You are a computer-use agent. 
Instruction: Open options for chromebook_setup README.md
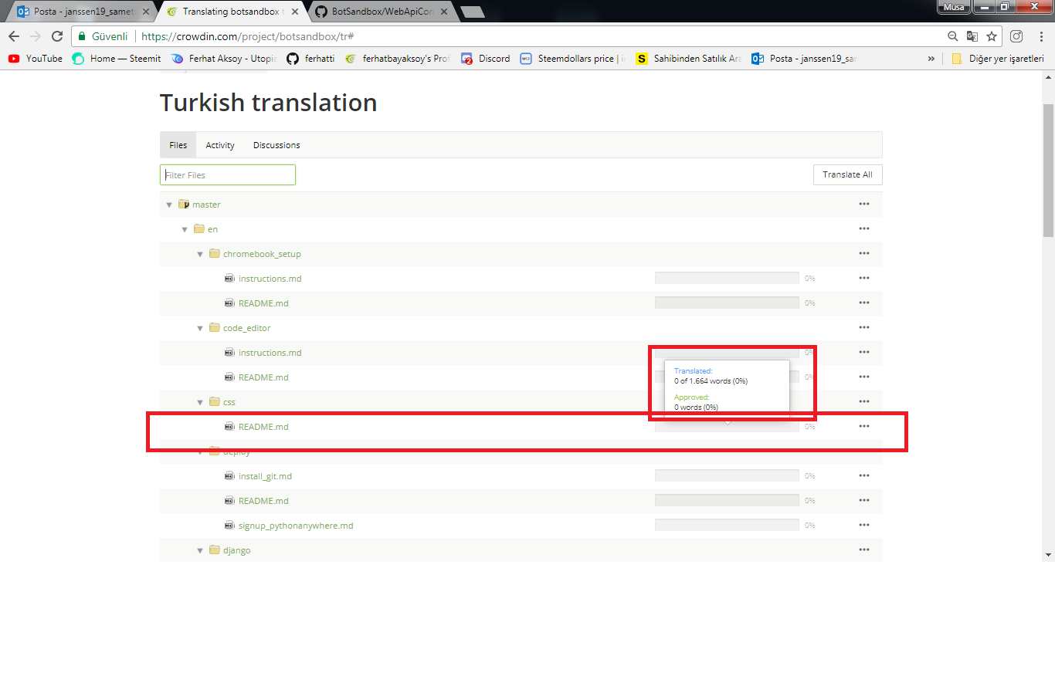864,303
